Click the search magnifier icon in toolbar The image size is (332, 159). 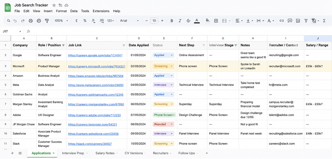(x=9, y=21)
